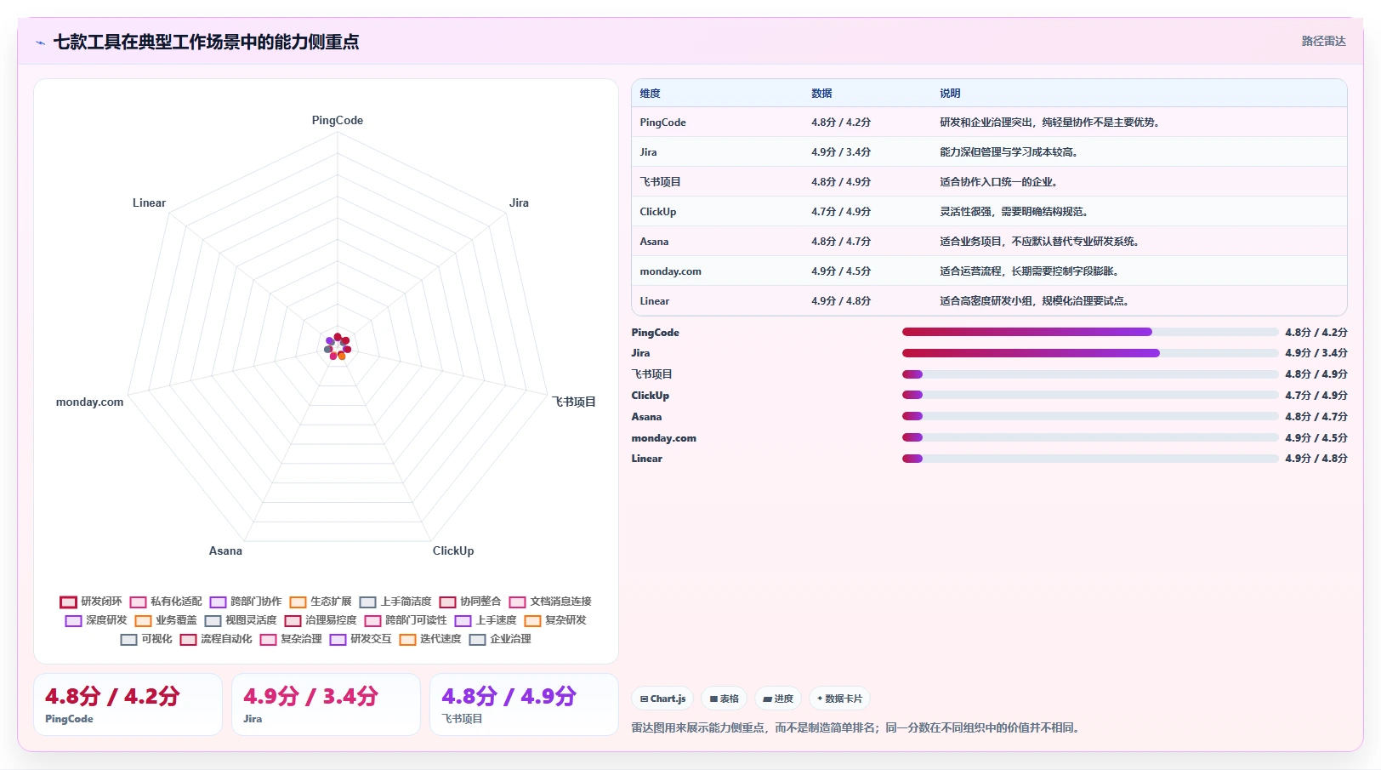Click the 飞书项目 progress bar
The image size is (1381, 770).
[1090, 374]
